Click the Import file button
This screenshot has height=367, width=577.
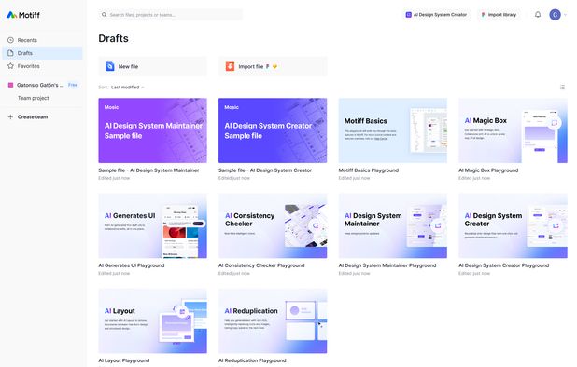tap(273, 66)
